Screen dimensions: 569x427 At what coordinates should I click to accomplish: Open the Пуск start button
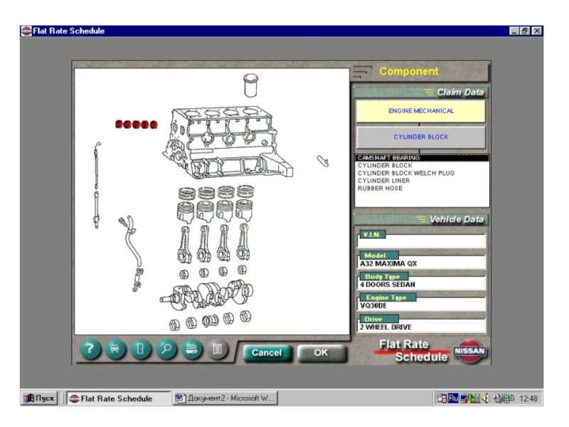click(x=39, y=399)
